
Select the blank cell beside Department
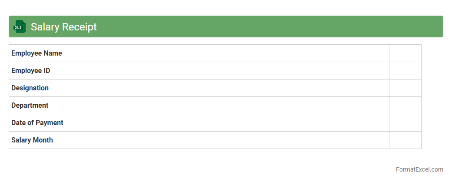pyautogui.click(x=405, y=106)
